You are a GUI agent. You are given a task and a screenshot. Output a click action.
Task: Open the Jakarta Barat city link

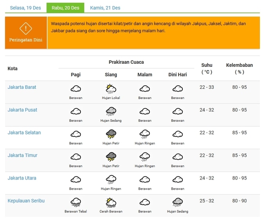(x=22, y=87)
